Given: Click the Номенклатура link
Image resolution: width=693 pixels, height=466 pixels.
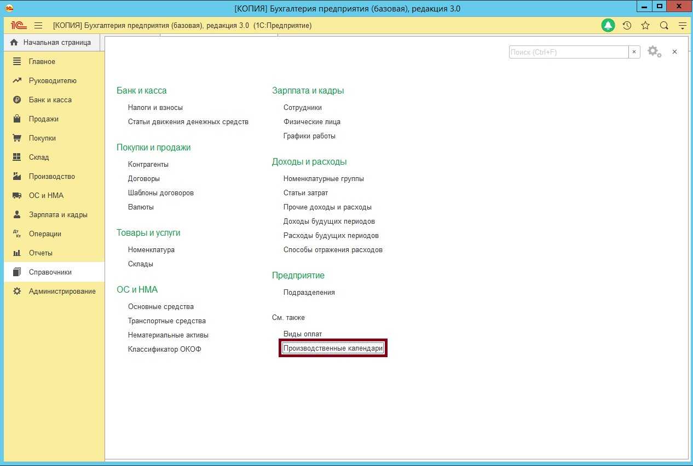Looking at the screenshot, I should 151,250.
